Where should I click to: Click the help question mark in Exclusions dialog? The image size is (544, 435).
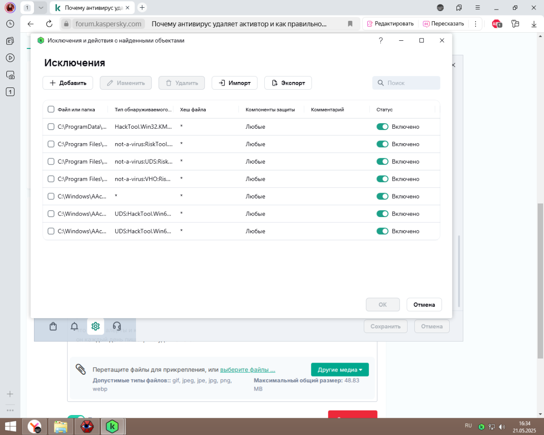point(381,40)
